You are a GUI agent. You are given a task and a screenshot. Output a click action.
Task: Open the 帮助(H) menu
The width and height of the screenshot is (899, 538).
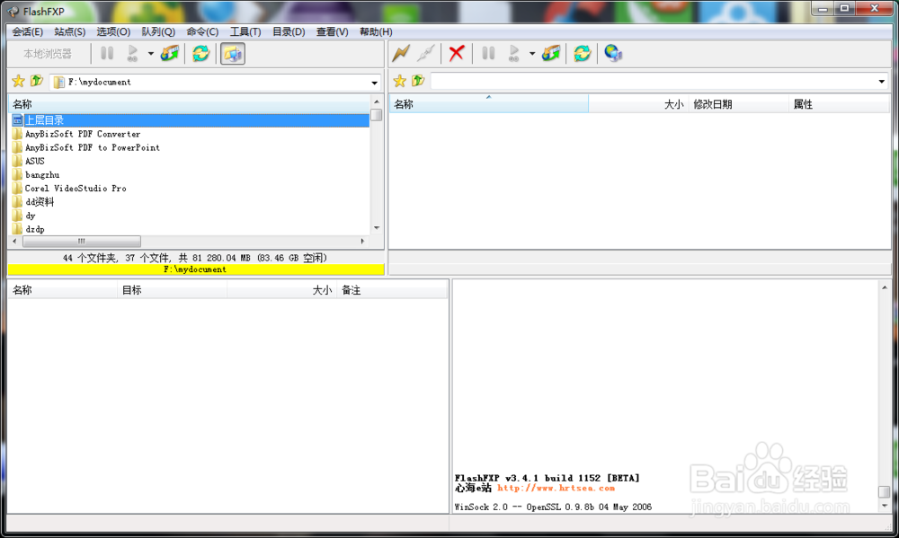pyautogui.click(x=376, y=32)
